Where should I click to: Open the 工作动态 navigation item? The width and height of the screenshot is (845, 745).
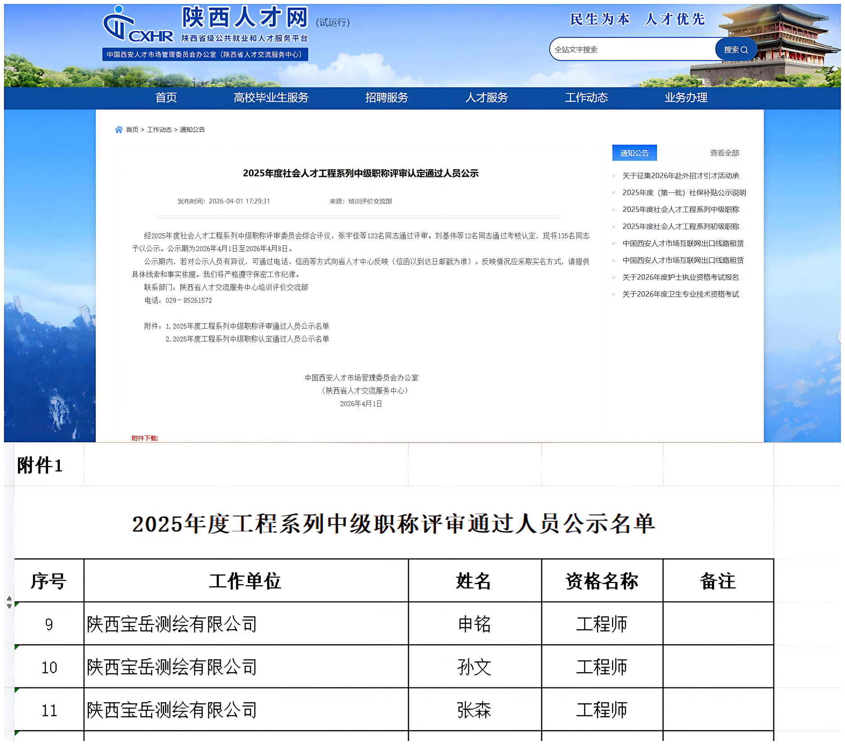click(586, 98)
